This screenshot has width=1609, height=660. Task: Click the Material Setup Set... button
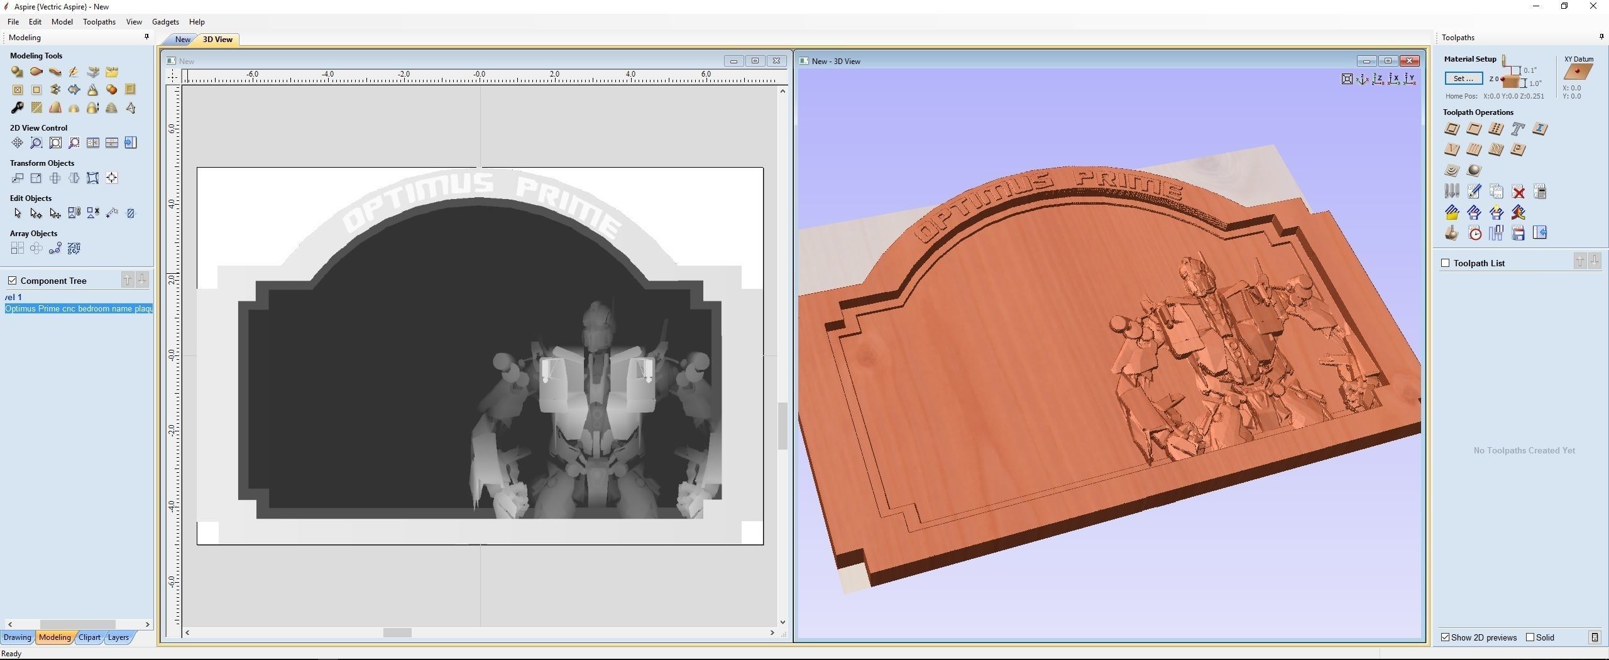1463,78
